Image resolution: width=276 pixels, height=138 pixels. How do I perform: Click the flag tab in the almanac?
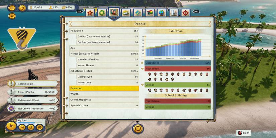tap(150, 13)
